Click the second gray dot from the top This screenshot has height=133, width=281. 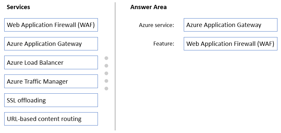[x=106, y=66]
